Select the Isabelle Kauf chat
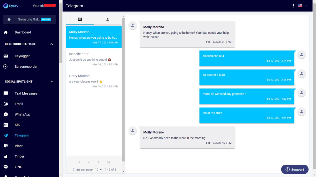Screen dimensions: 316x177 point(94,59)
